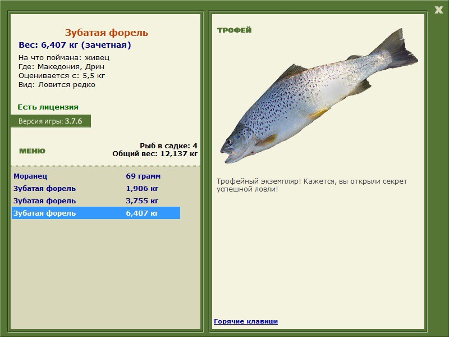Screen dimensions: 449x337
Task: Select Зубатая форель weighing 3,755 кг
Action: [x=96, y=201]
